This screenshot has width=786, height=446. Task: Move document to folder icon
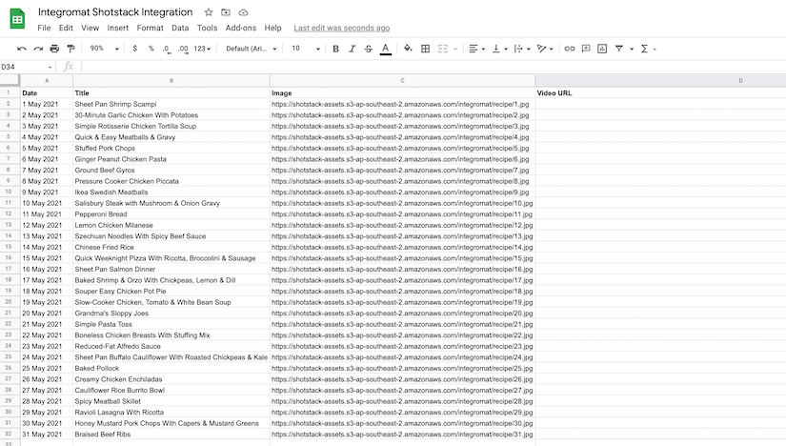point(226,12)
